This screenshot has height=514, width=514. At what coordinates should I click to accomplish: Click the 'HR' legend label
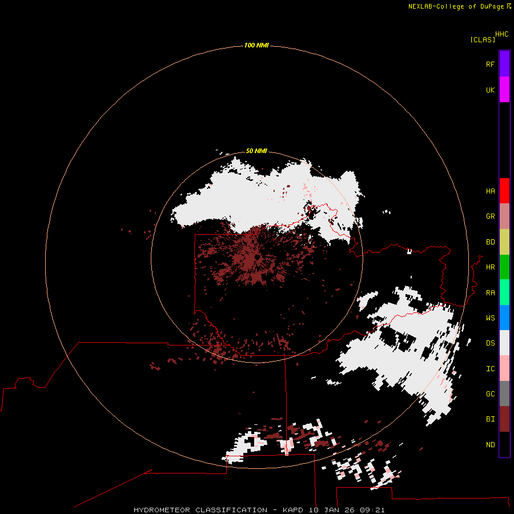tap(490, 267)
